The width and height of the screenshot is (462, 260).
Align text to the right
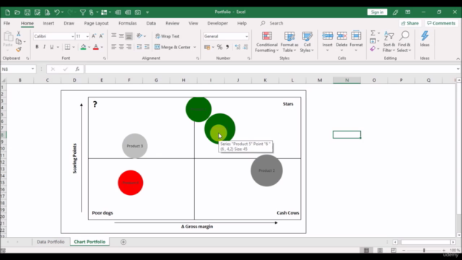tap(128, 47)
